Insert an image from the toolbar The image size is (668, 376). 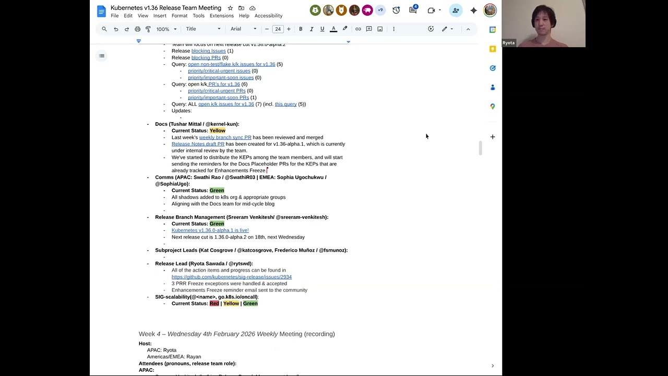tap(380, 29)
